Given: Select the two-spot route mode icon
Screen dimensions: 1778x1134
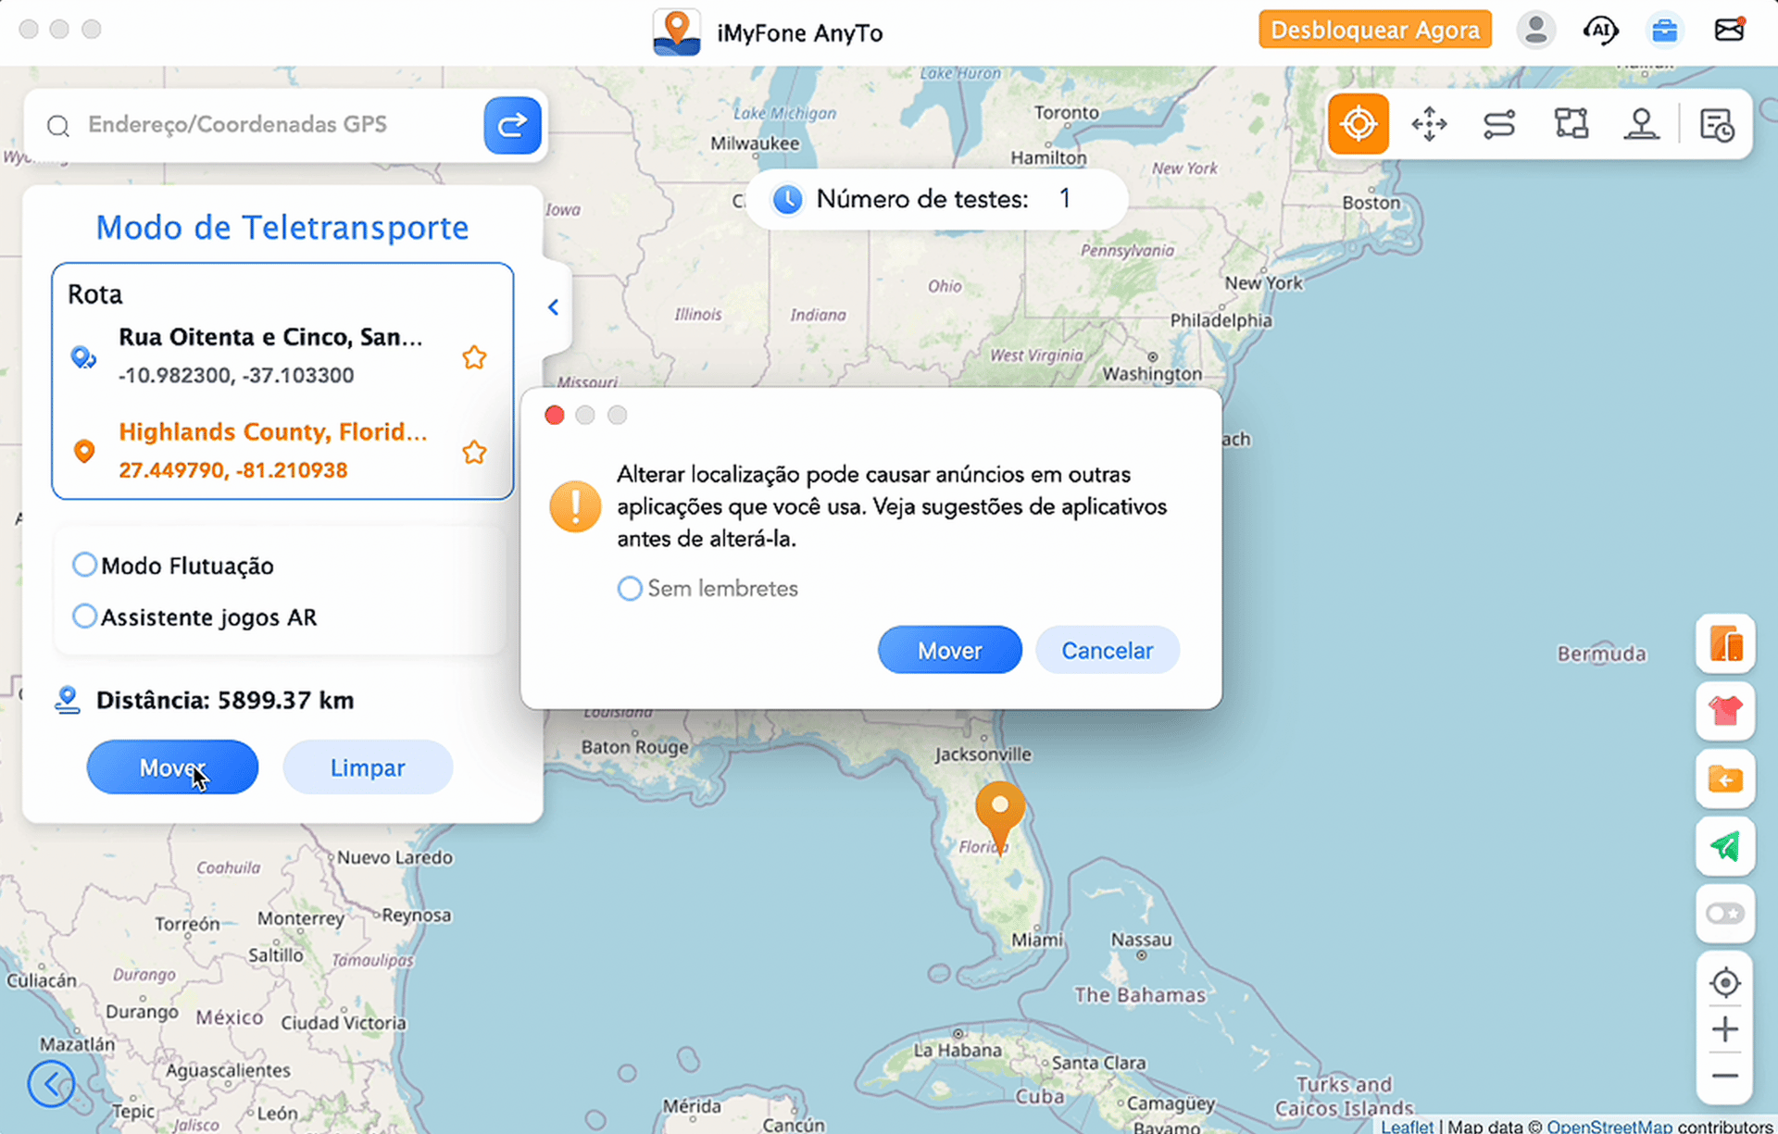Looking at the screenshot, I should pos(1498,124).
